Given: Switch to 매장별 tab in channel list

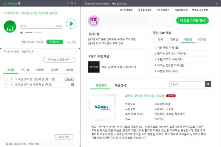Looking at the screenshot, I should pyautogui.click(x=40, y=70).
